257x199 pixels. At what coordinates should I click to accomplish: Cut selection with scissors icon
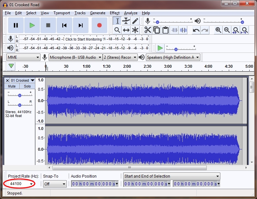(148, 30)
